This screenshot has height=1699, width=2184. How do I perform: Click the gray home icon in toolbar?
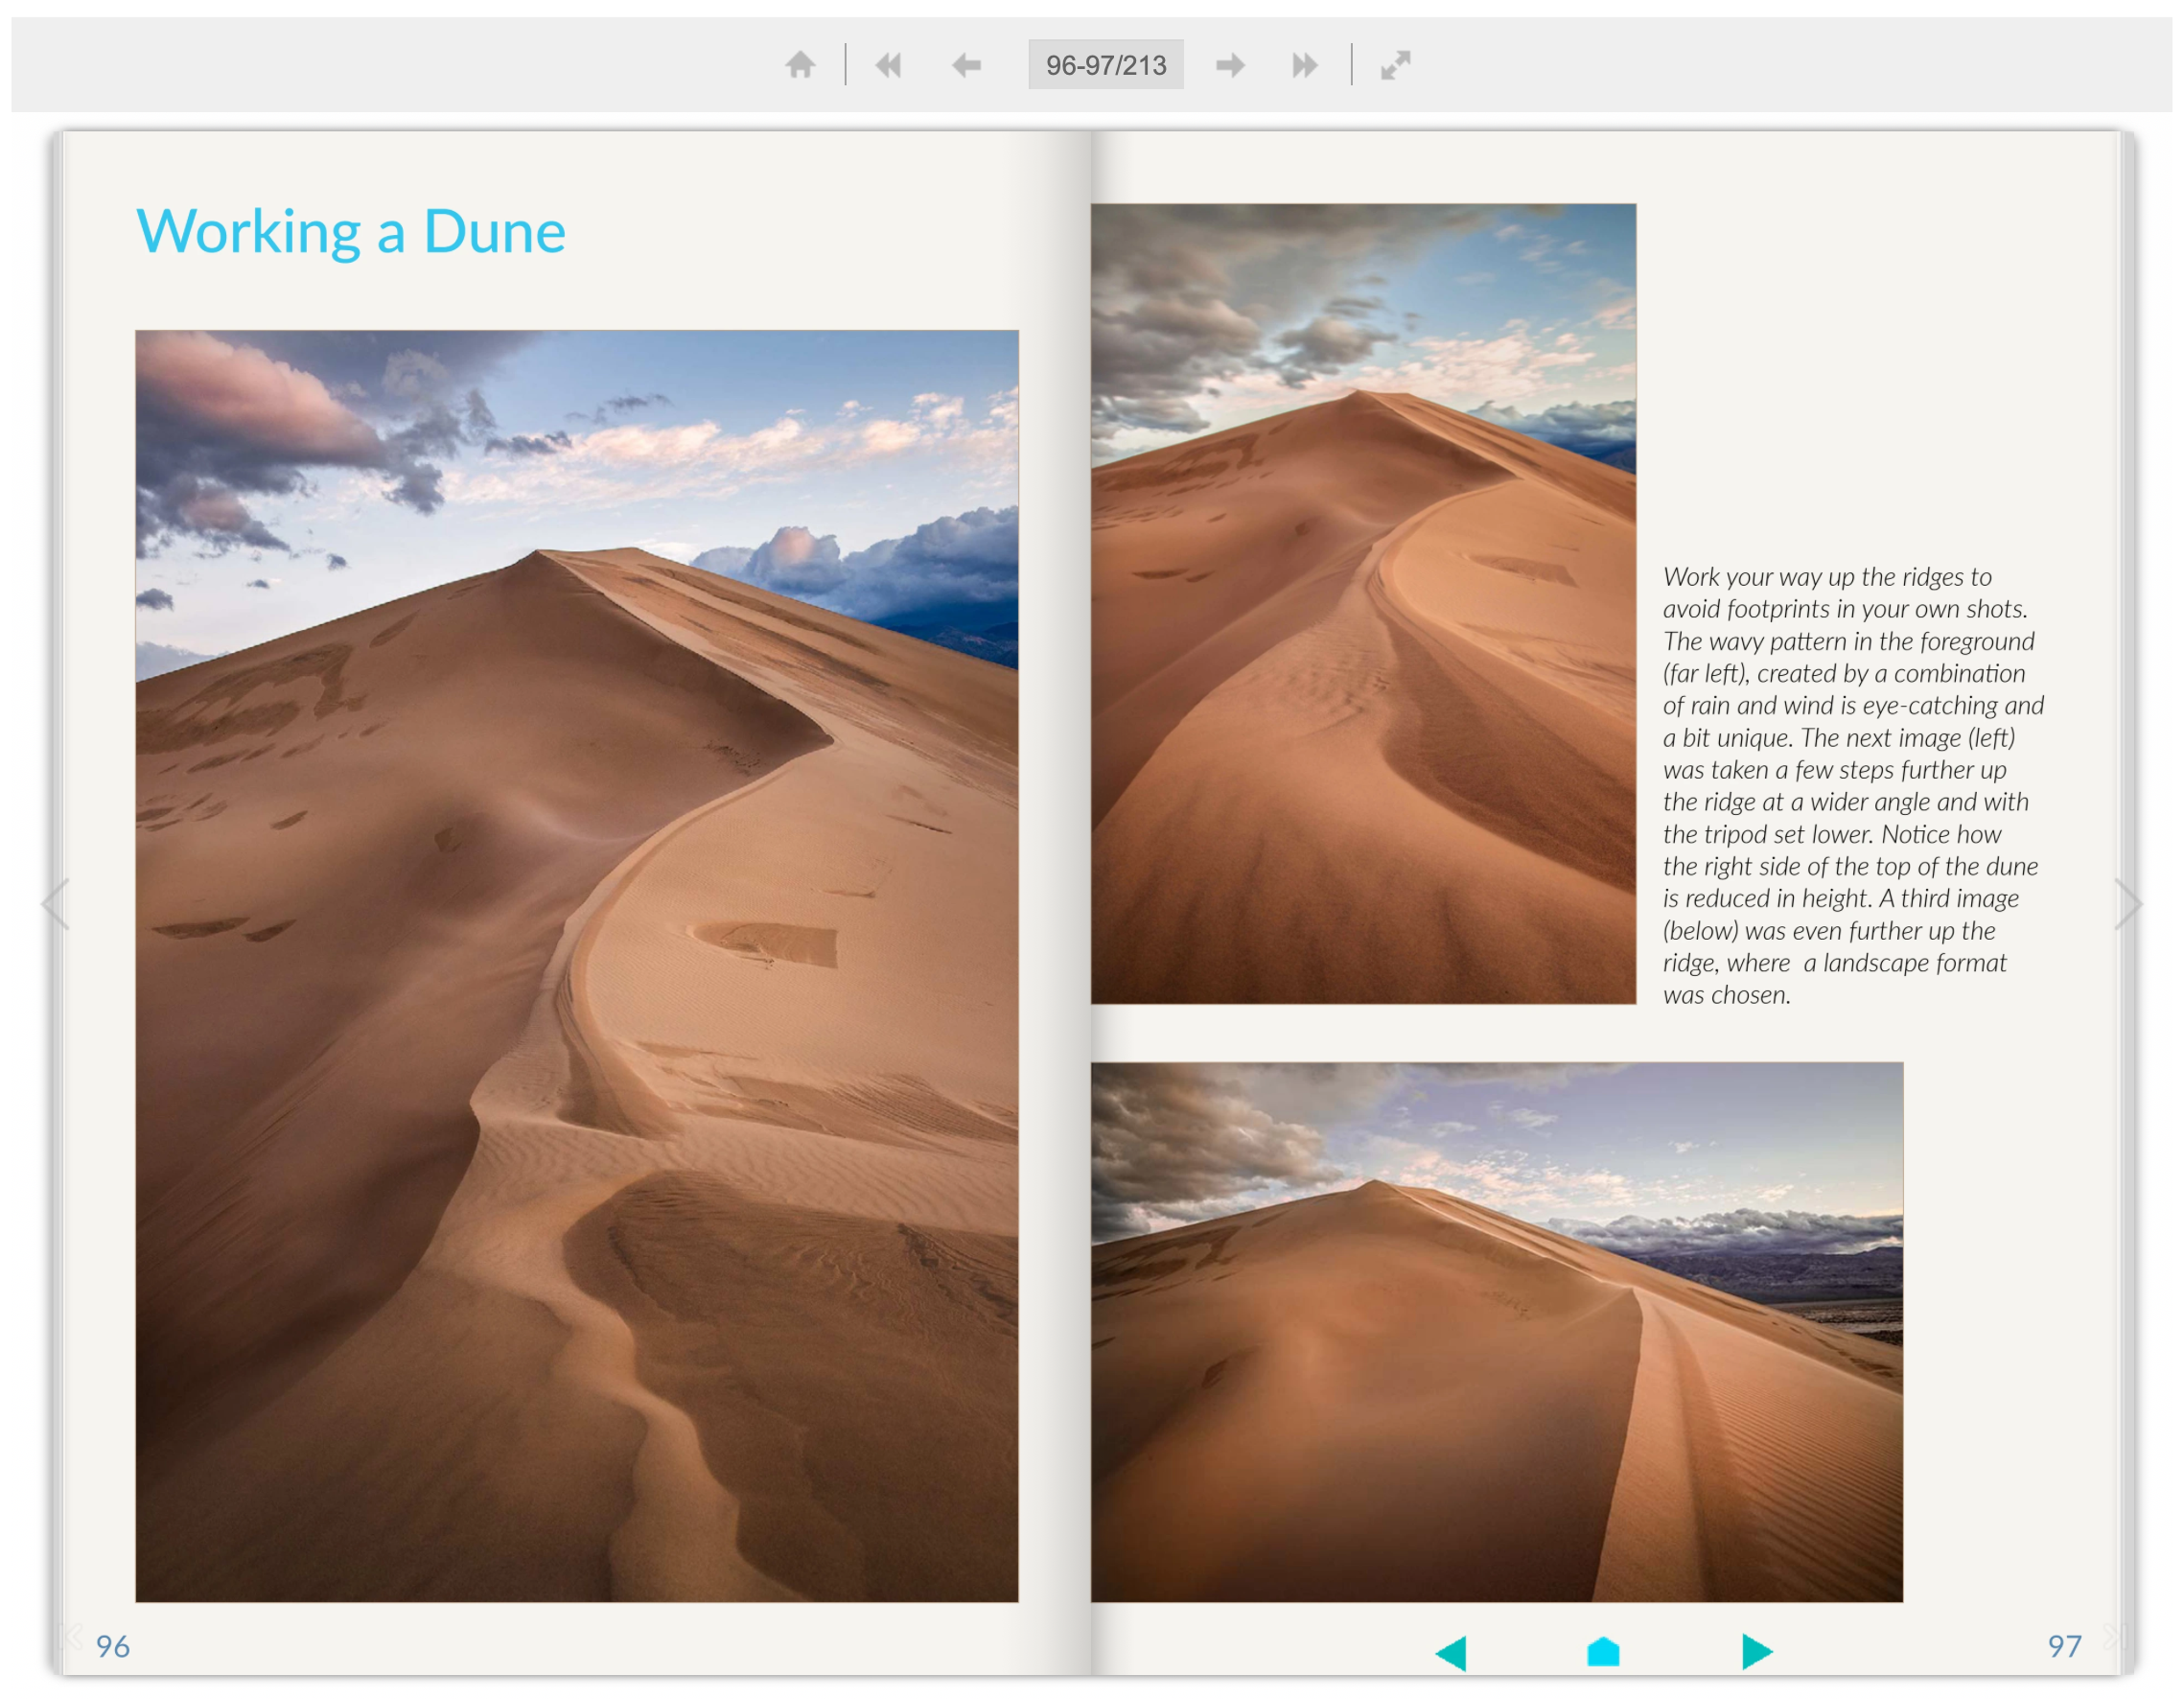[x=800, y=65]
